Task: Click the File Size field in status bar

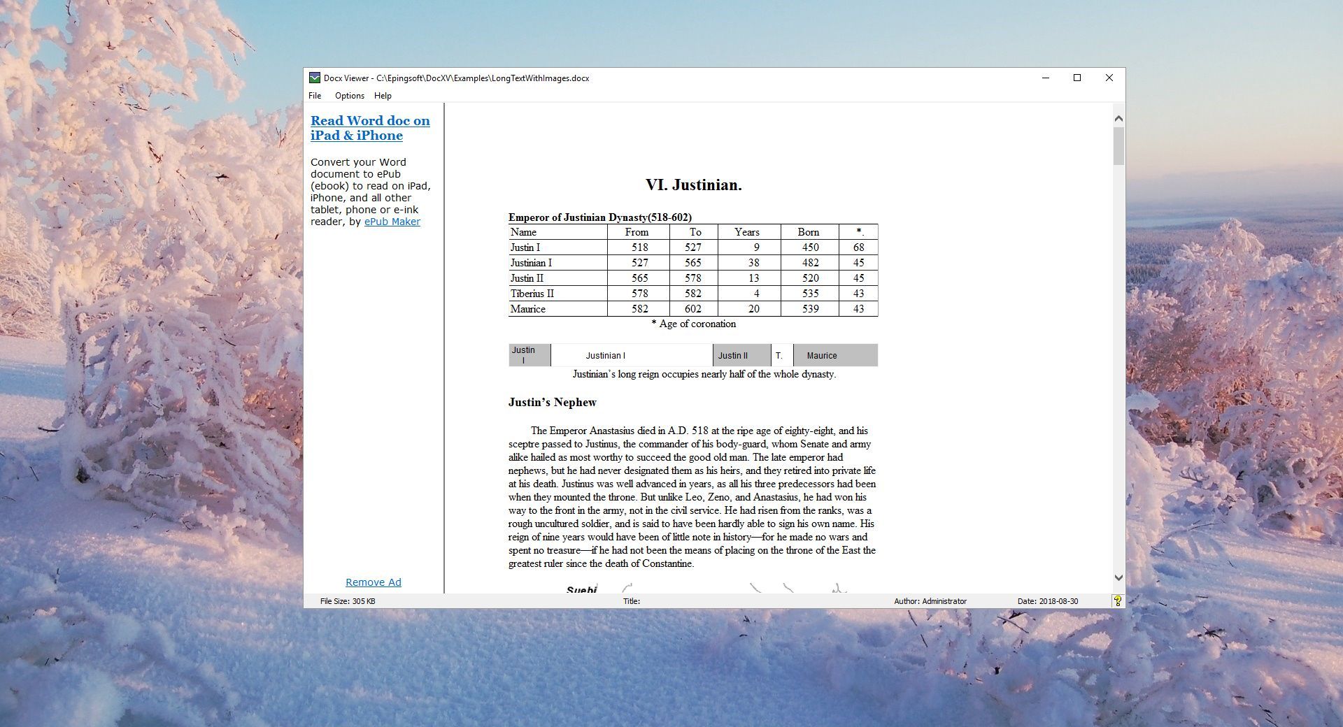Action: pos(348,601)
